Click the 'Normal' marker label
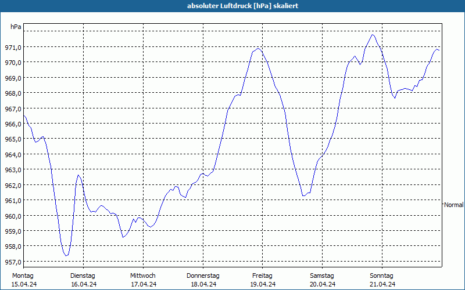This screenshot has width=465, height=290. [453, 205]
